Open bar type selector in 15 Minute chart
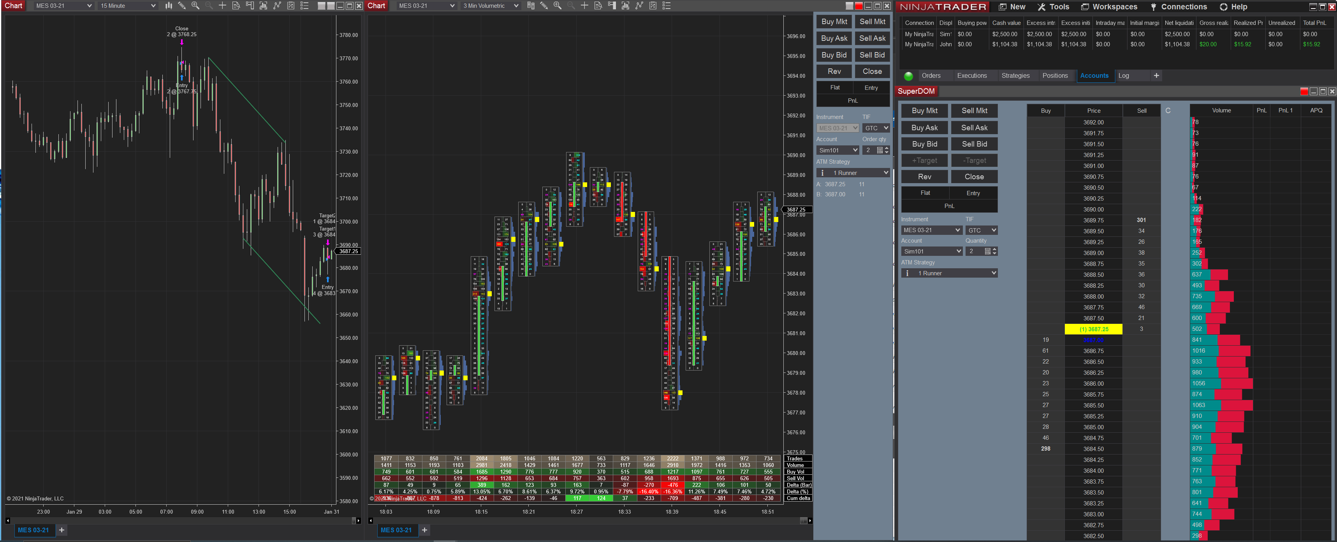Viewport: 1337px width, 542px height. (169, 6)
